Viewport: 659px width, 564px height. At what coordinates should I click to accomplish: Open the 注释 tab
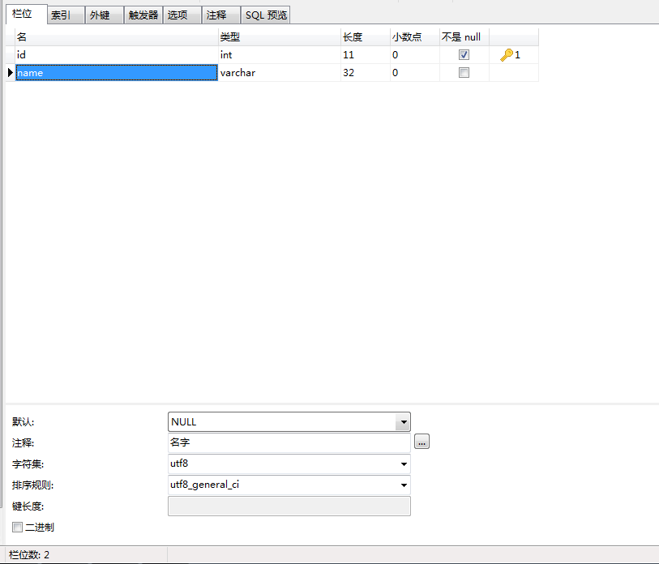coord(221,15)
